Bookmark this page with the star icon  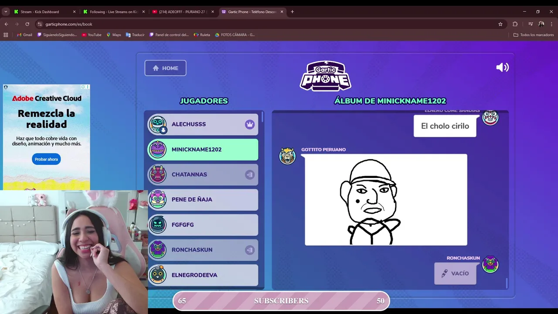click(x=500, y=24)
